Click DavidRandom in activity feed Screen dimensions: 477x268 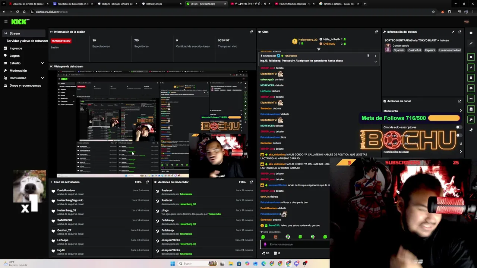[66, 191]
